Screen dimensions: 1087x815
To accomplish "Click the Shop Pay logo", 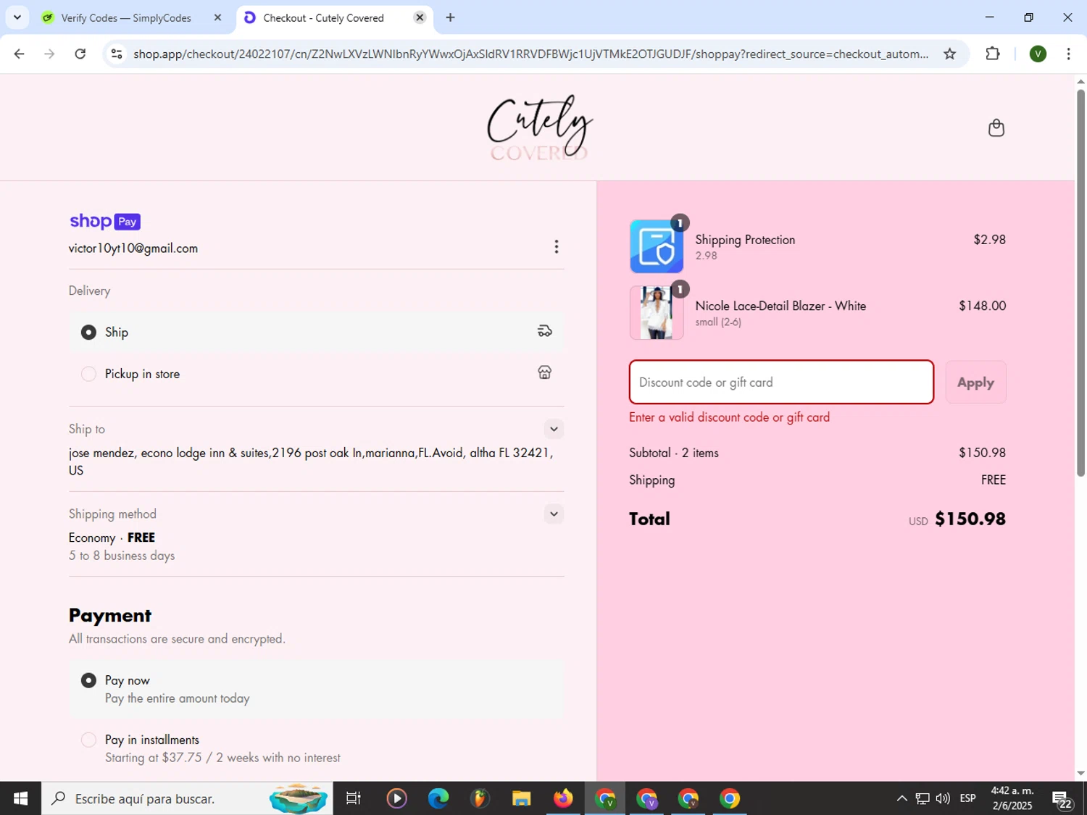I will click(x=105, y=221).
